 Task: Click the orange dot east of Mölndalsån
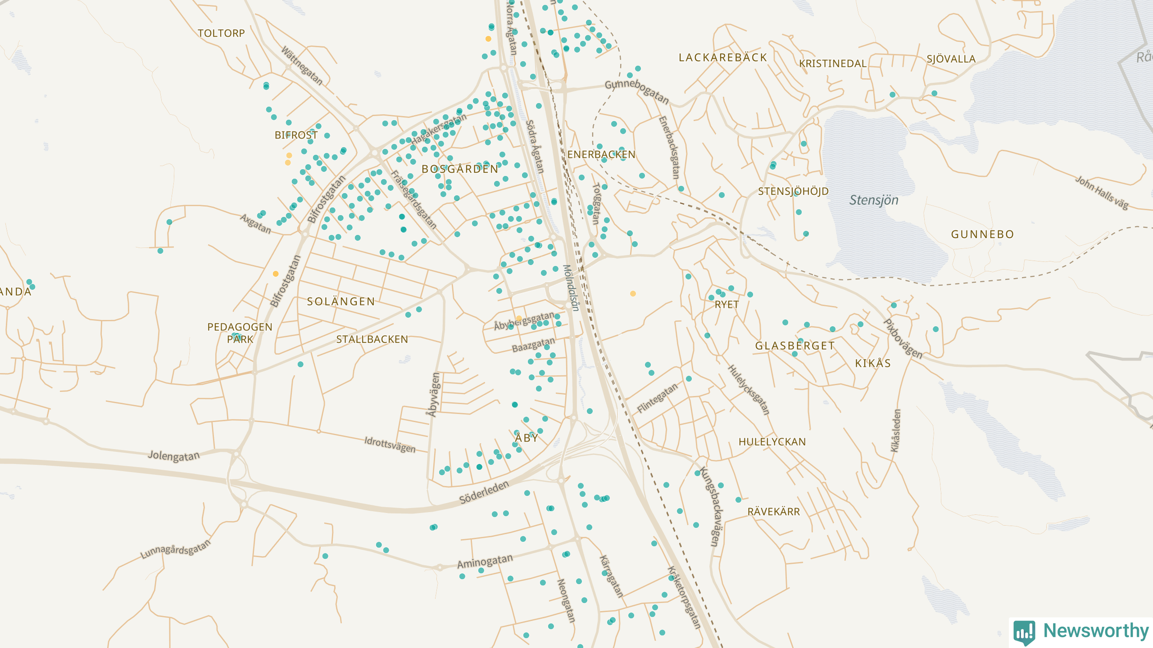pyautogui.click(x=633, y=293)
